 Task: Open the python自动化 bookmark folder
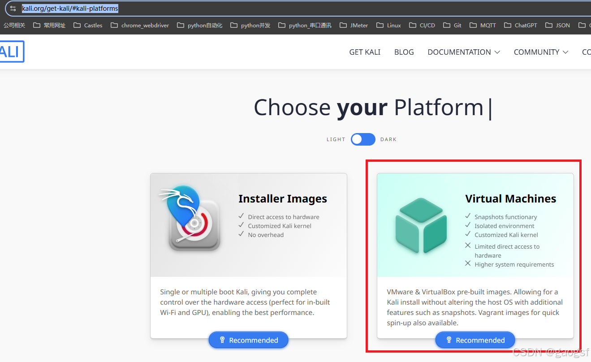point(200,26)
